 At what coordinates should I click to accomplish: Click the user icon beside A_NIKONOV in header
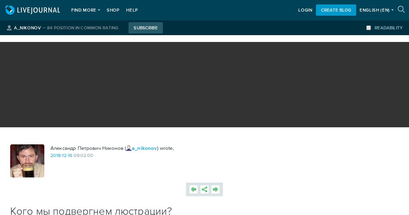[9, 28]
